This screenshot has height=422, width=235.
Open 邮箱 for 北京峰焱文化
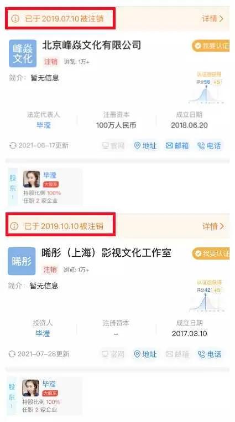(177, 146)
